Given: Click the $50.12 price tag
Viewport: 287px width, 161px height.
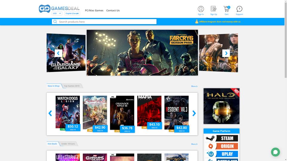Looking at the screenshot, I should coord(73,127).
